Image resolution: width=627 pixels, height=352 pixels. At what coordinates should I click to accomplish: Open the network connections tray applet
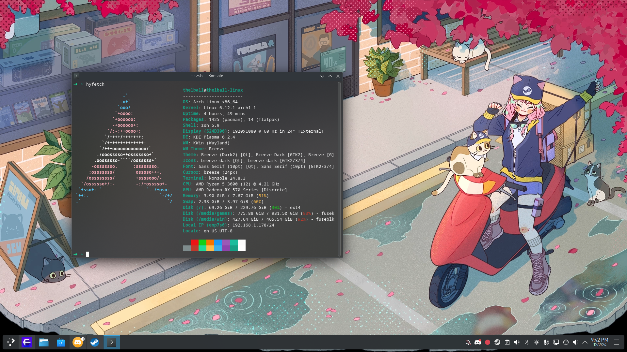click(556, 342)
